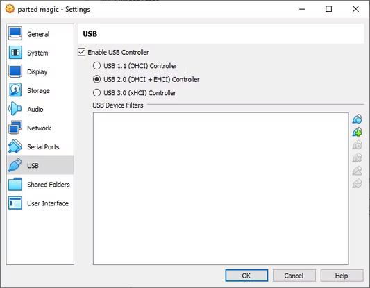This screenshot has width=370, height=288.
Task: Add USB filter from device icon
Action: pyautogui.click(x=357, y=132)
